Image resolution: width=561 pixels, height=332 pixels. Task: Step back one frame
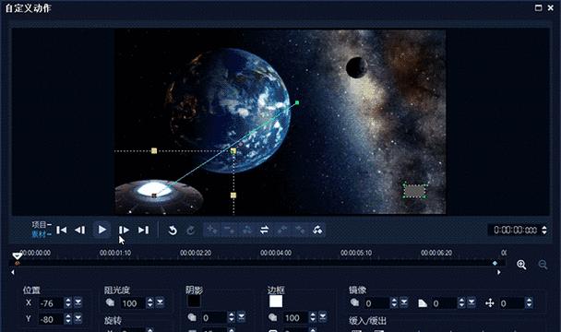(x=79, y=230)
